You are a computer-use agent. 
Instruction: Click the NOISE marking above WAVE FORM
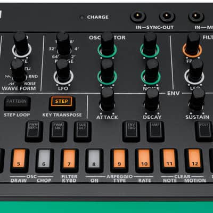30,84
